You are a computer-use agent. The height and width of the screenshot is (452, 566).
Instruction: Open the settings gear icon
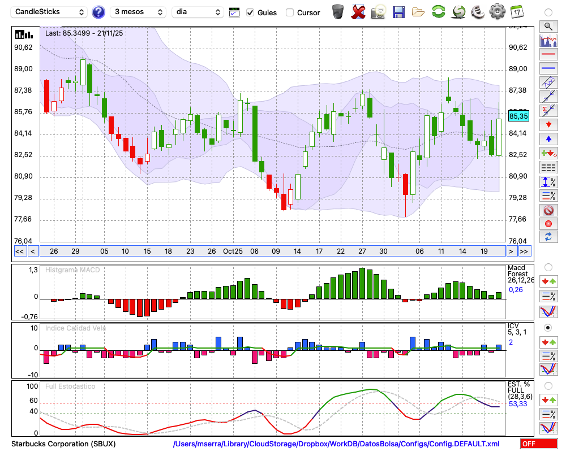point(497,11)
